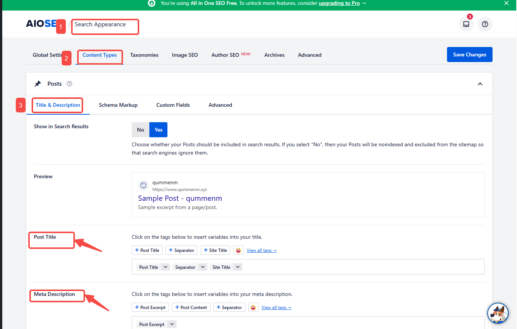The width and height of the screenshot is (517, 329).
Task: Open the emoji picker for Post Title
Action: (x=238, y=250)
